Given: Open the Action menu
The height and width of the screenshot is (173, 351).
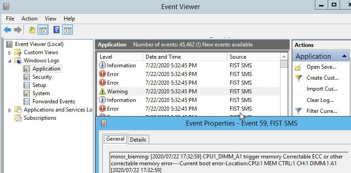Looking at the screenshot, I should point(29,19).
